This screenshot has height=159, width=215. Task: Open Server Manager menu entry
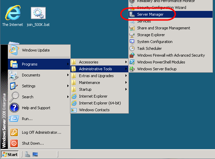[x=171, y=14]
